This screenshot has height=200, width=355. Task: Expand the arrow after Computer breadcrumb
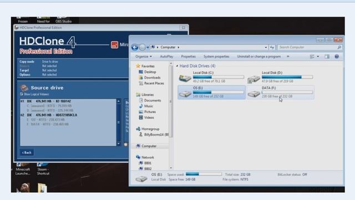pos(179,47)
